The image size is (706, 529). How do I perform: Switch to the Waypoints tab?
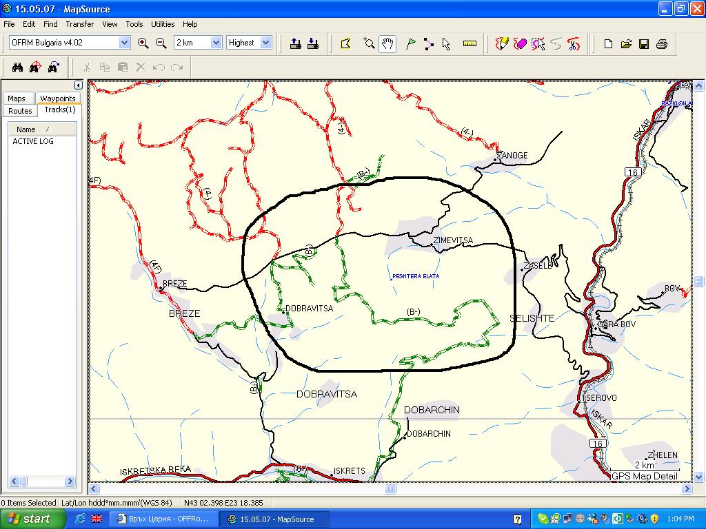point(58,98)
